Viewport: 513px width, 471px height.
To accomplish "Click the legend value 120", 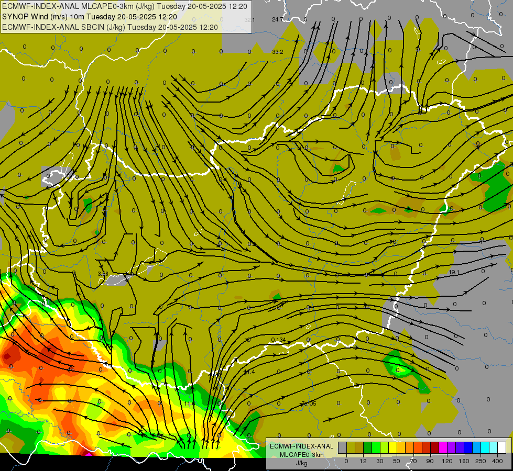I will [447, 461].
